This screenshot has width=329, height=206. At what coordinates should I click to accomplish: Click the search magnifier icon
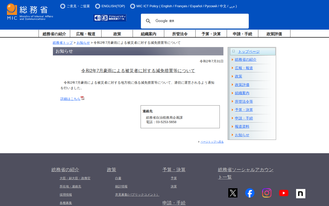[x=148, y=21]
